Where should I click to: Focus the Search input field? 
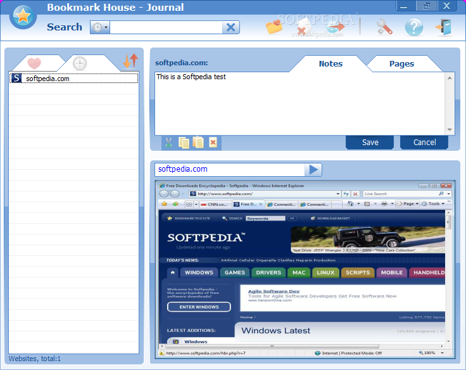166,27
